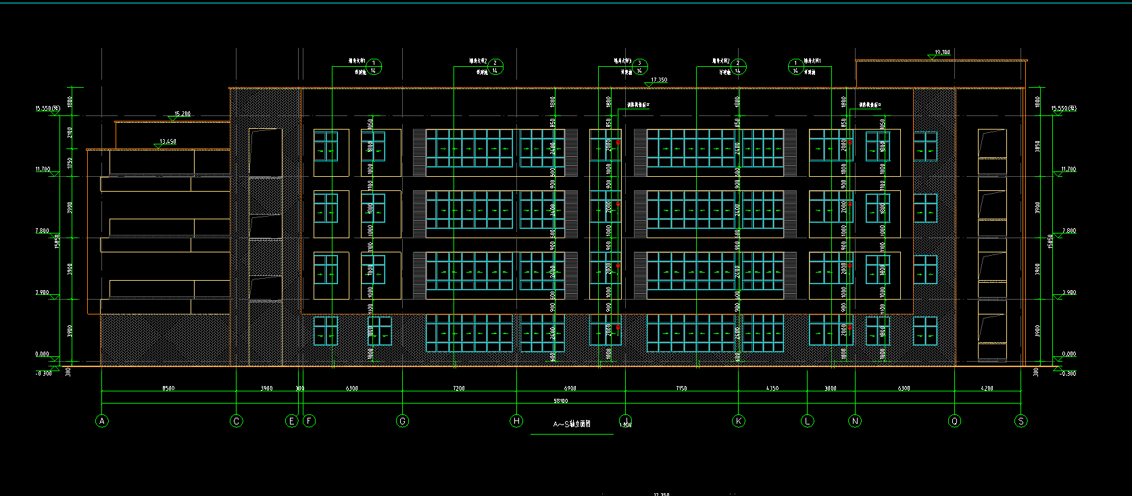Click the axis bubble labeled K

pos(739,421)
